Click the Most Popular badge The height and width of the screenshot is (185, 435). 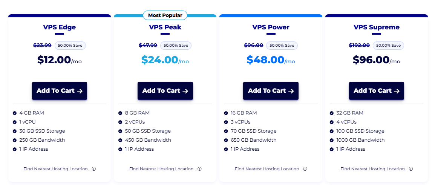165,15
